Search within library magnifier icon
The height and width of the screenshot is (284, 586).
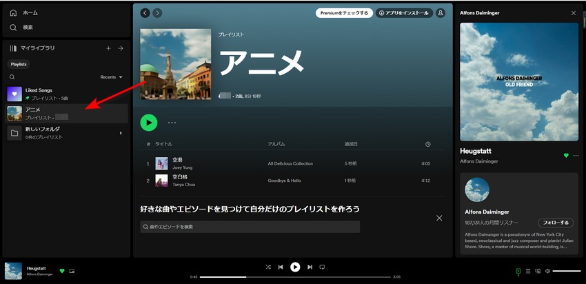pyautogui.click(x=12, y=77)
